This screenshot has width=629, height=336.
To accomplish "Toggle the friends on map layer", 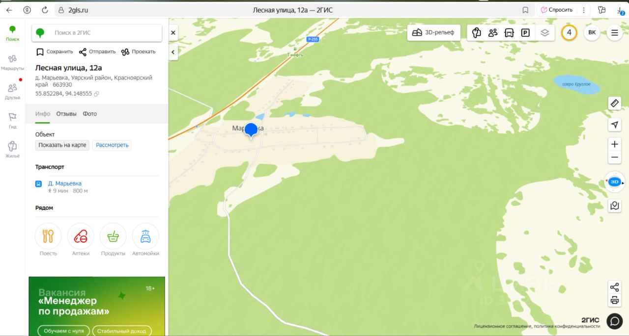I will point(493,33).
